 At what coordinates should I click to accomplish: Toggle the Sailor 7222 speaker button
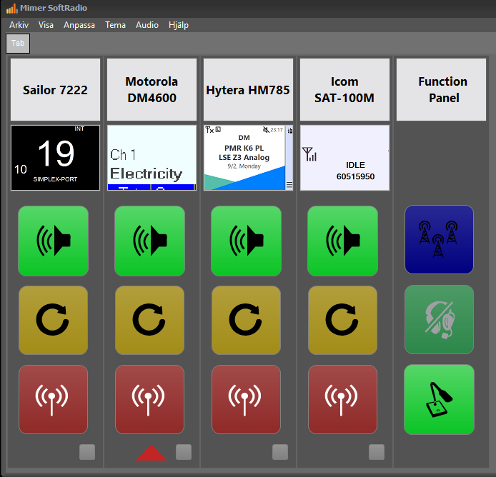(53, 241)
